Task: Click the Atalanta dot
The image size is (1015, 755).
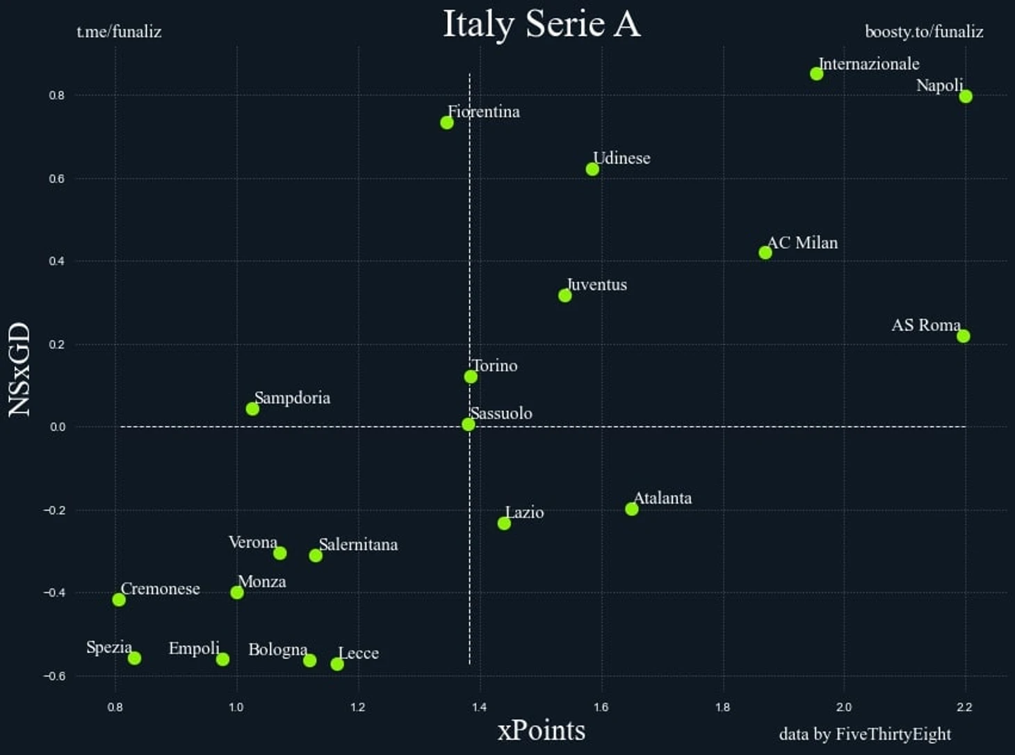Action: [x=631, y=509]
